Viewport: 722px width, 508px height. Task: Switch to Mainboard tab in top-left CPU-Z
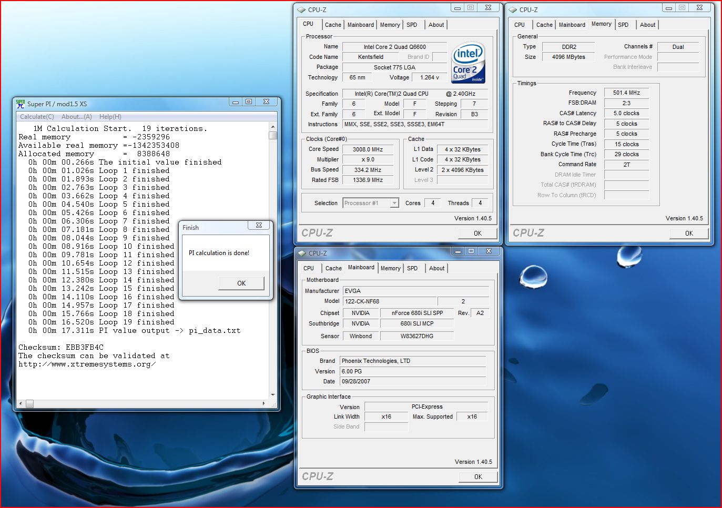click(361, 25)
